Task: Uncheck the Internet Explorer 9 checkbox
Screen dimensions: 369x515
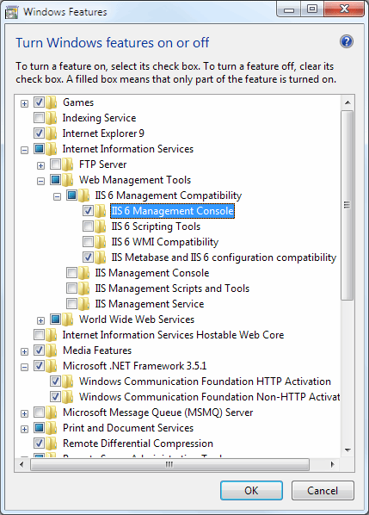Action: pos(39,133)
